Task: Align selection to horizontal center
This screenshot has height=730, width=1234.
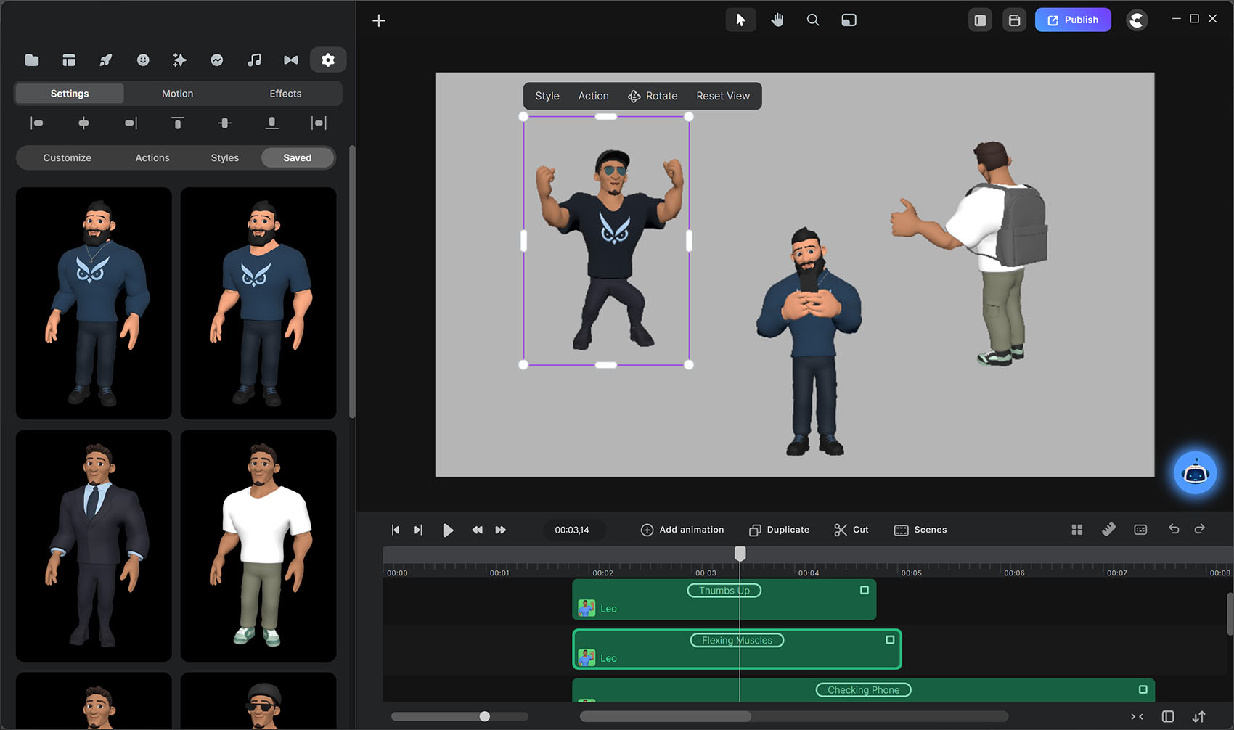Action: coord(83,123)
